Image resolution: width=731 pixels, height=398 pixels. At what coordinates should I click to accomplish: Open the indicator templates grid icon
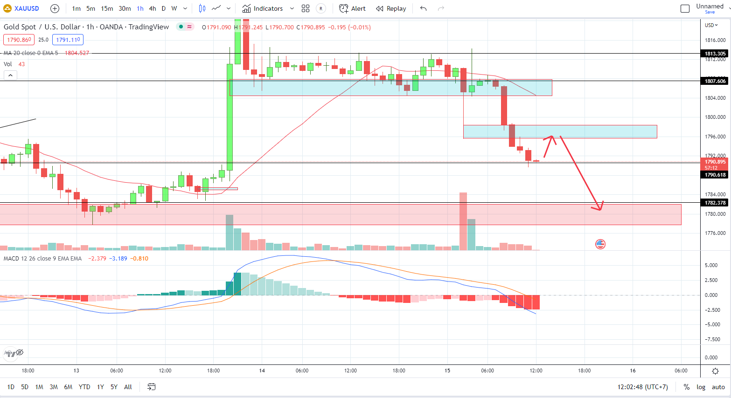tap(306, 8)
